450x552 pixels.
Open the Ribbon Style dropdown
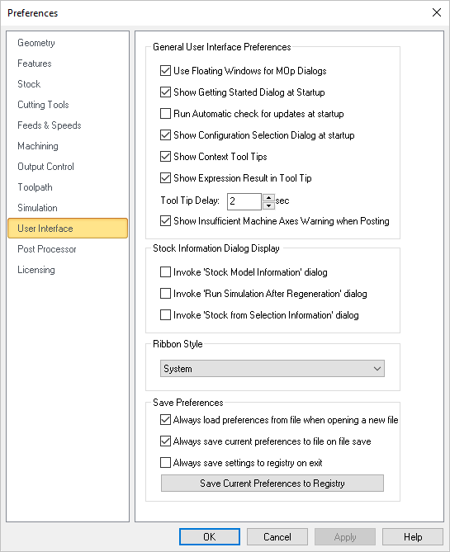(x=272, y=369)
